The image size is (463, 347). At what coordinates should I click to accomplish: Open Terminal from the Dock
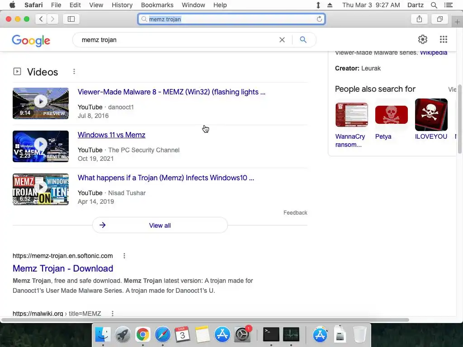pos(271,334)
